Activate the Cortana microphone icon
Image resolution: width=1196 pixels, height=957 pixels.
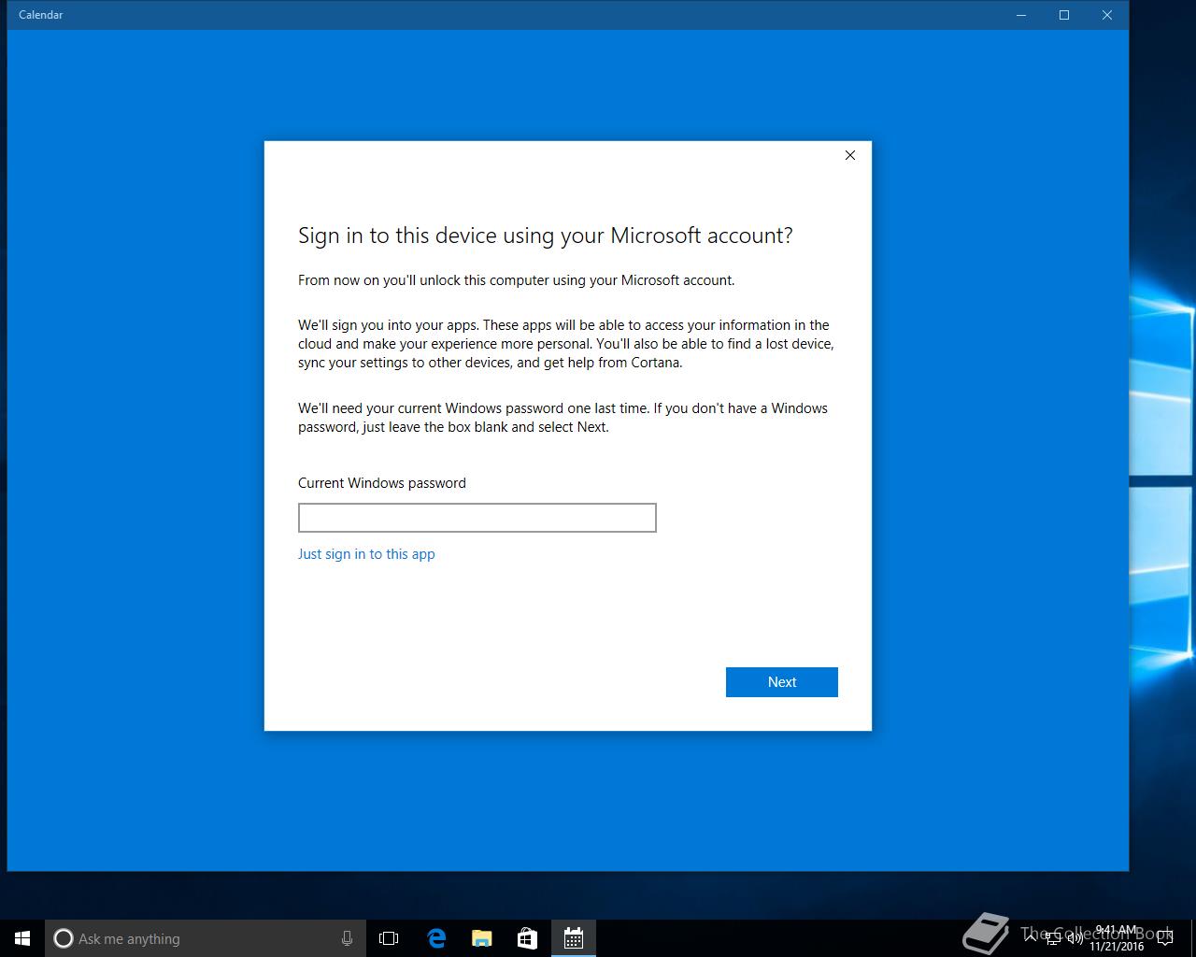click(347, 938)
